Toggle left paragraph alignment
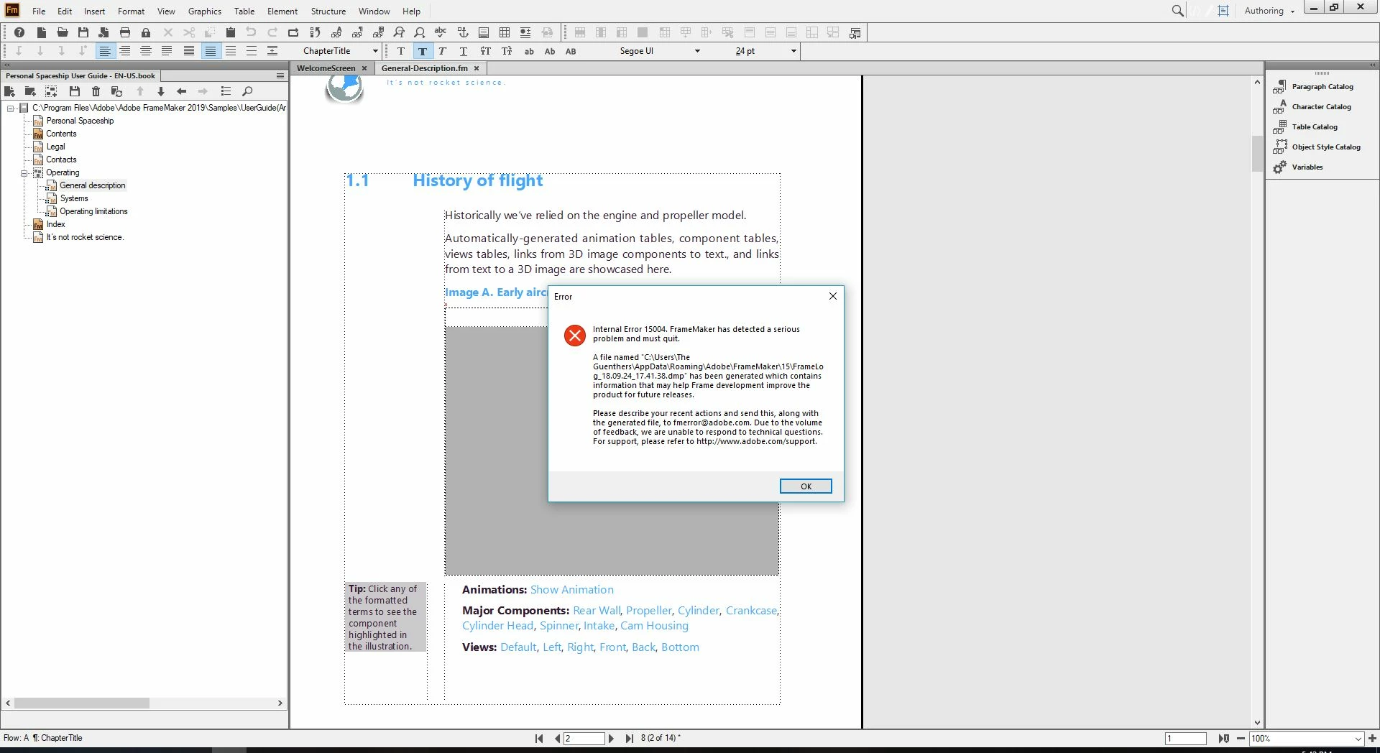 tap(105, 51)
